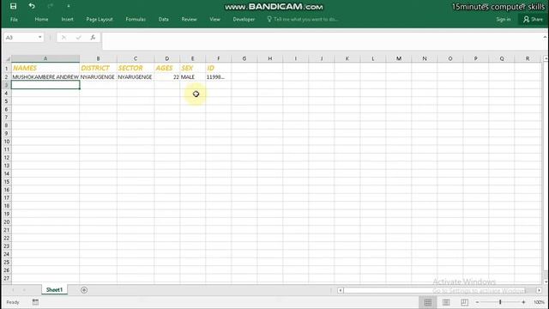Select the MALE cell
The width and height of the screenshot is (549, 309).
pyautogui.click(x=192, y=76)
